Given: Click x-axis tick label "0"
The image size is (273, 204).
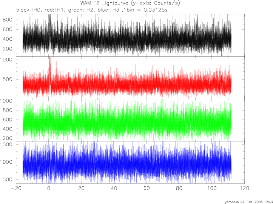Looking at the screenshot, I should (49, 189).
